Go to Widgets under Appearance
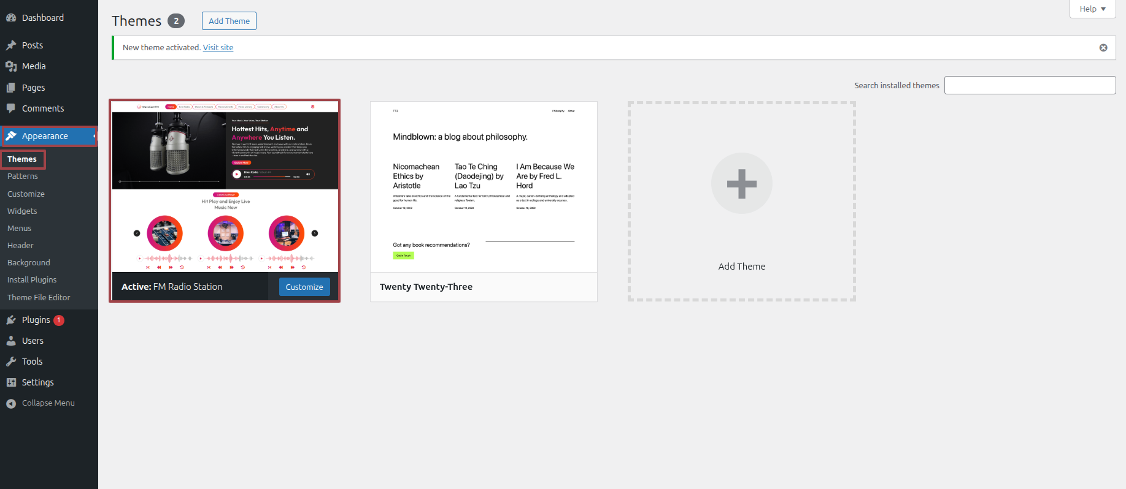Image resolution: width=1126 pixels, height=489 pixels. coord(22,211)
